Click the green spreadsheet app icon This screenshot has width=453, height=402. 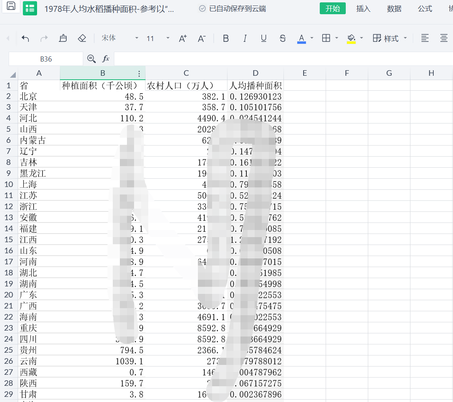click(x=30, y=8)
